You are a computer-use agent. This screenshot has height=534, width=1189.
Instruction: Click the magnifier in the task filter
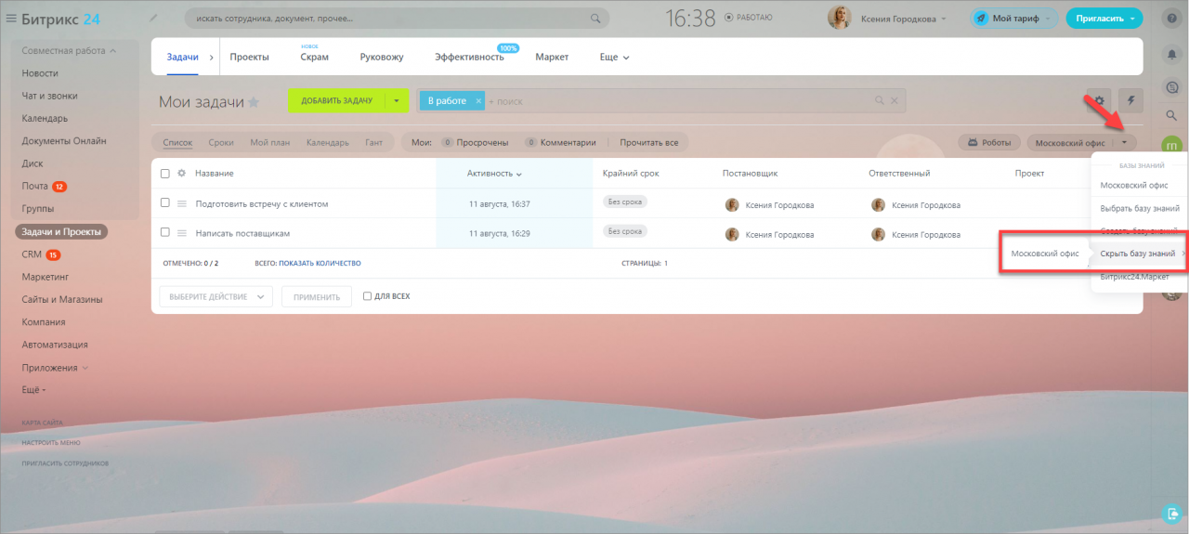point(880,100)
